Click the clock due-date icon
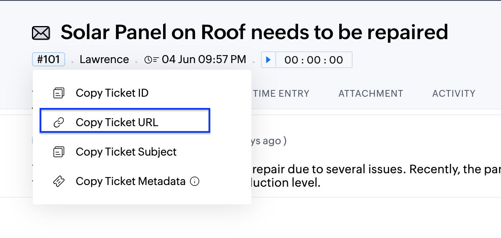Viewport: 501px width, 238px height. 151,60
